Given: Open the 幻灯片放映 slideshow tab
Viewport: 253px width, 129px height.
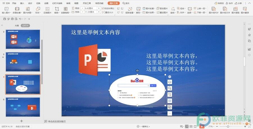Looking at the screenshot, I should click(x=57, y=3).
